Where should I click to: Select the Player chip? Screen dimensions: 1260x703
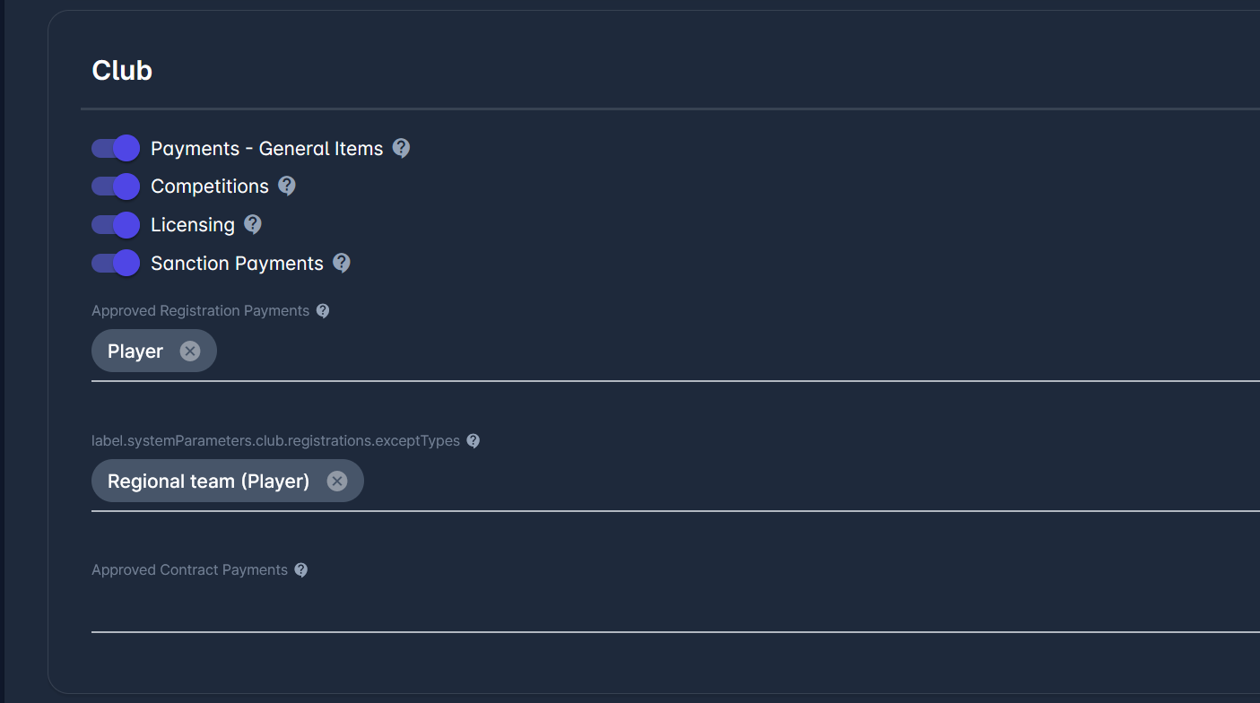[x=135, y=351]
